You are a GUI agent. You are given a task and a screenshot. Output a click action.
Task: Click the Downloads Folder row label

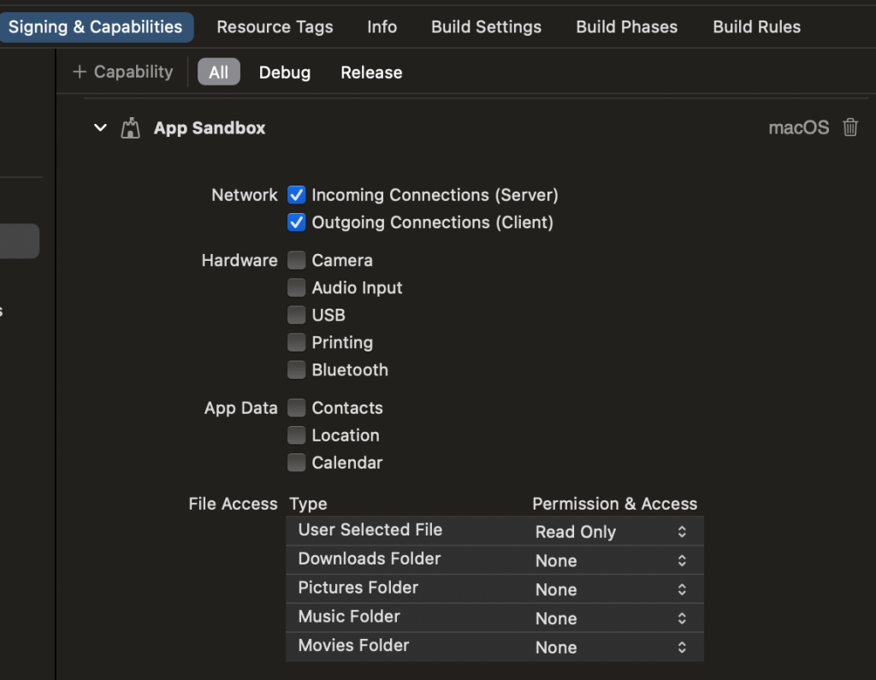pyautogui.click(x=370, y=559)
